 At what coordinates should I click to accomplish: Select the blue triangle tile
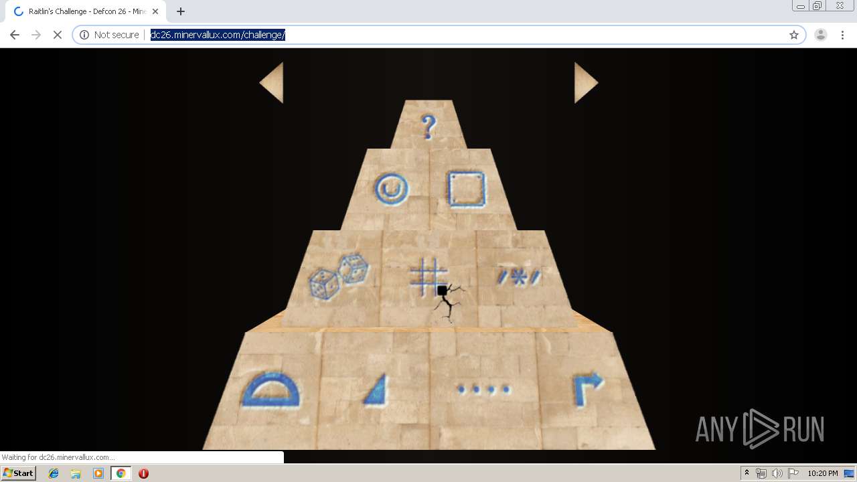(376, 390)
